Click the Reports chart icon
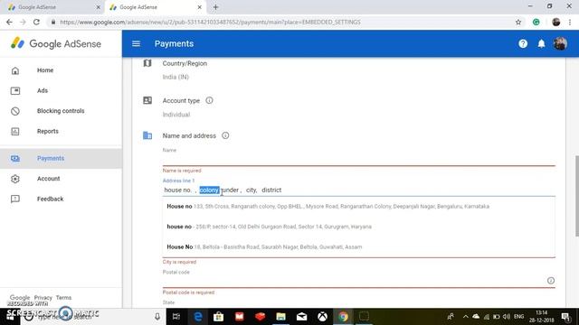 [15, 131]
